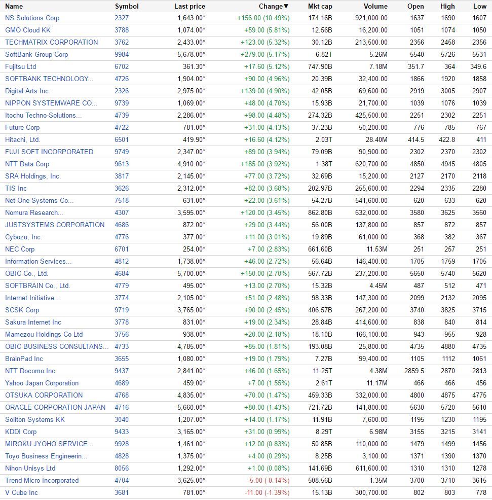Open OBIC Co., Ltd. link
492x500 pixels.
click(26, 274)
